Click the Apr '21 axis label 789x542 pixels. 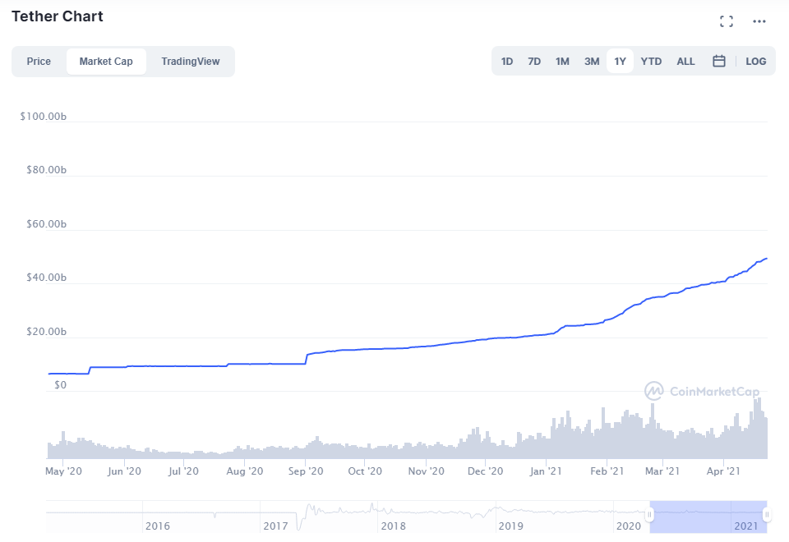(723, 471)
